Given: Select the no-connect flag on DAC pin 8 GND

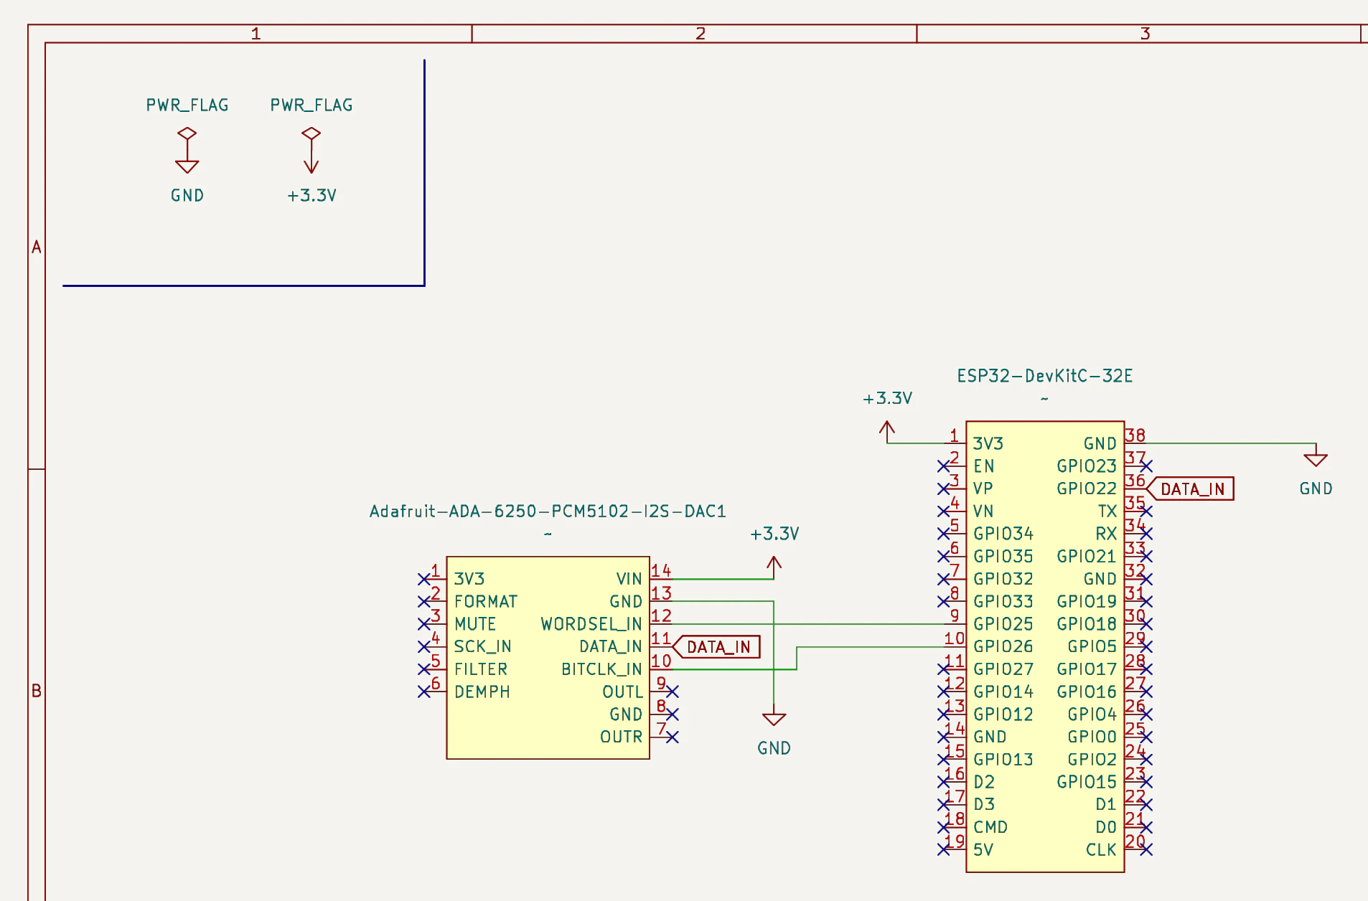Looking at the screenshot, I should [x=673, y=714].
